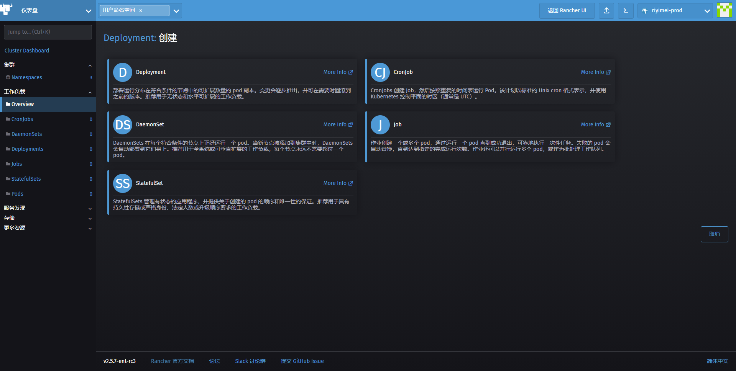Viewport: 736px width, 371px height.
Task: Open the 简体中文 language selector
Action: (717, 361)
